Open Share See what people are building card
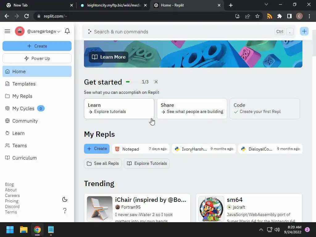 [x=192, y=109]
